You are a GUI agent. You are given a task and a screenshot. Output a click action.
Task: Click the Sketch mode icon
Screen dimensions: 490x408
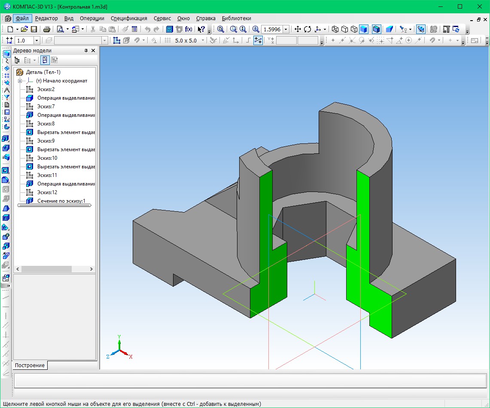(x=116, y=40)
